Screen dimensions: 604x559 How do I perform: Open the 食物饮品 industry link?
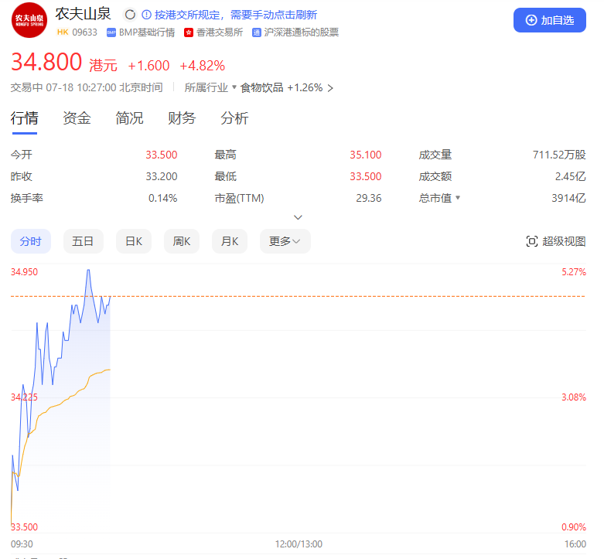(x=261, y=88)
